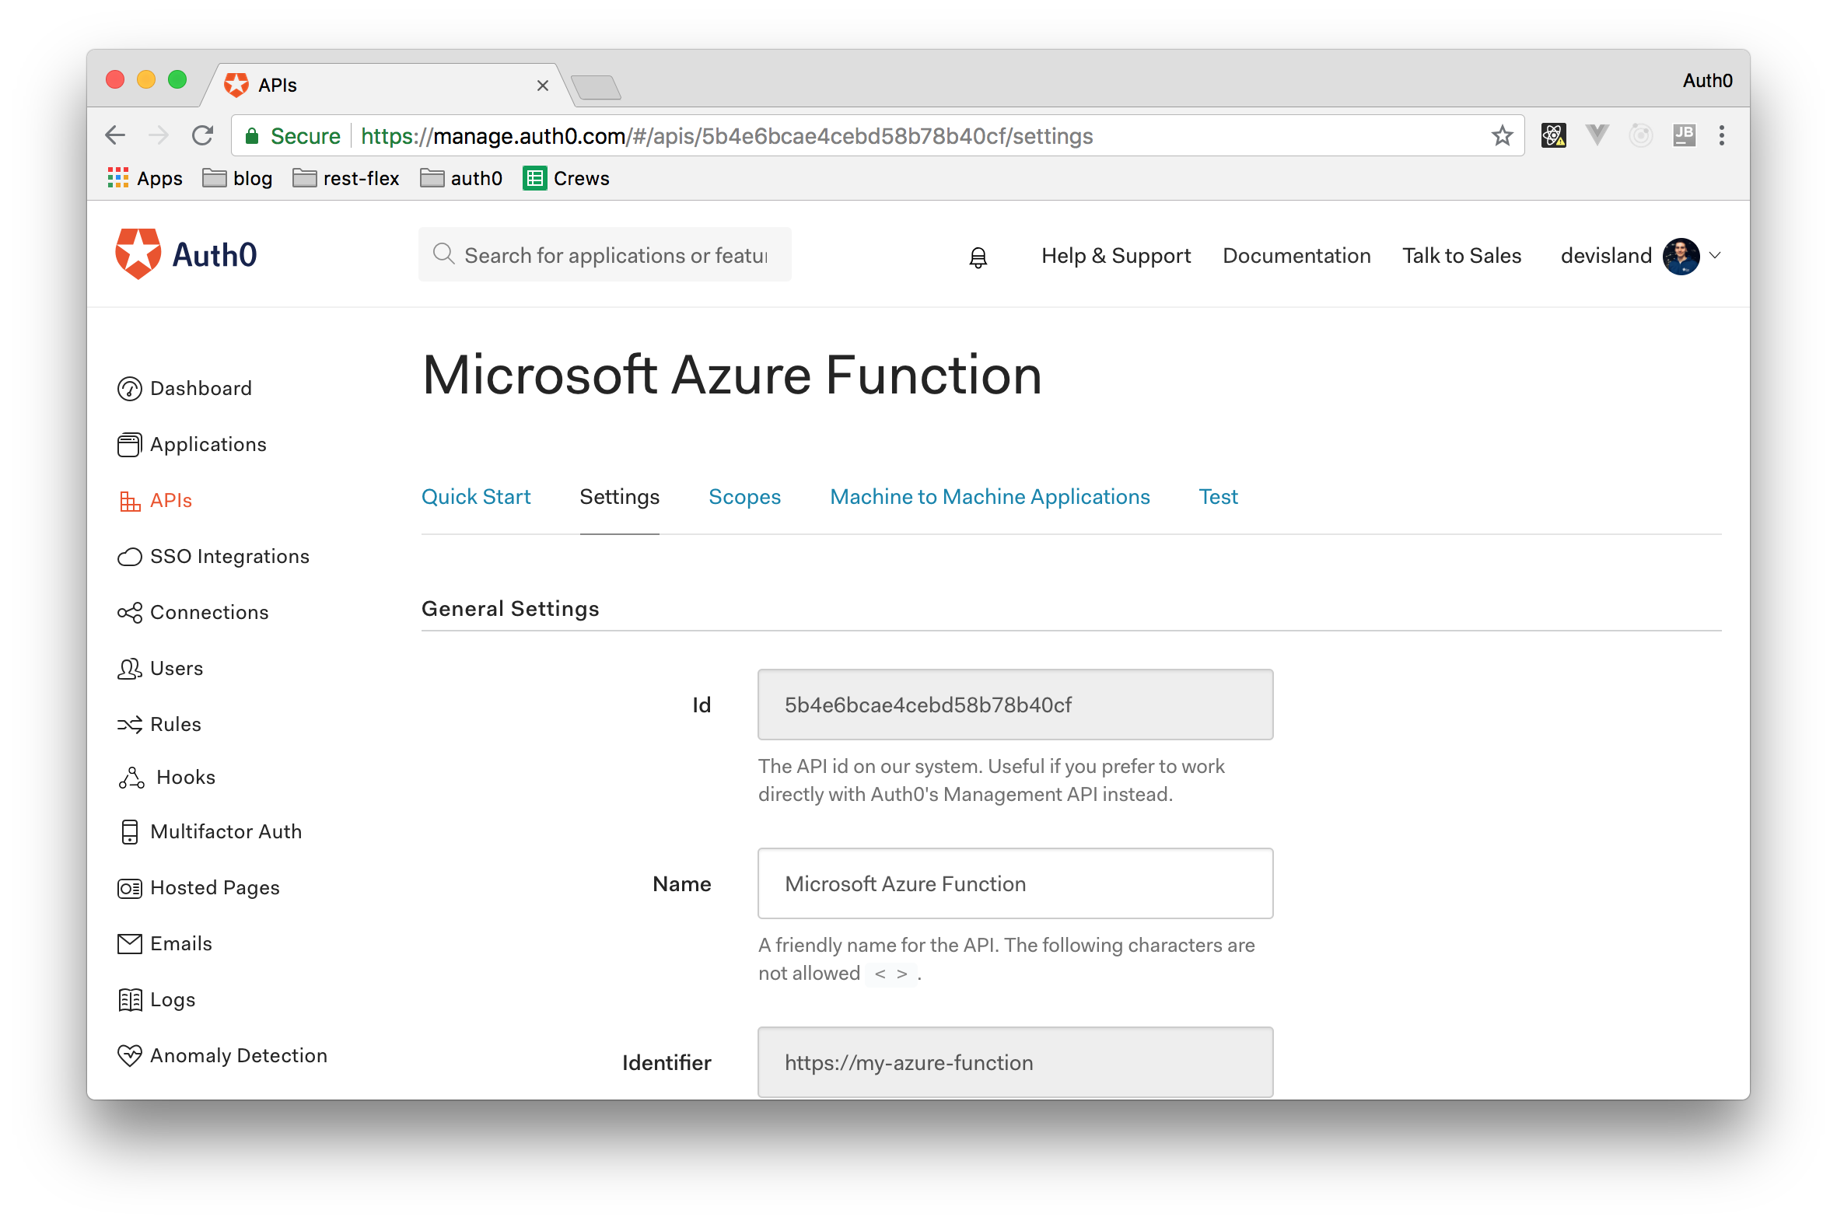Viewport: 1837px width, 1224px height.
Task: Switch to the Quick Start tab
Action: (475, 496)
